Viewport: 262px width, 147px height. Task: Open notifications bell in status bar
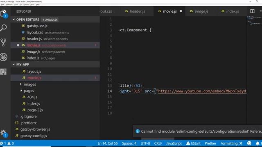coord(258,143)
